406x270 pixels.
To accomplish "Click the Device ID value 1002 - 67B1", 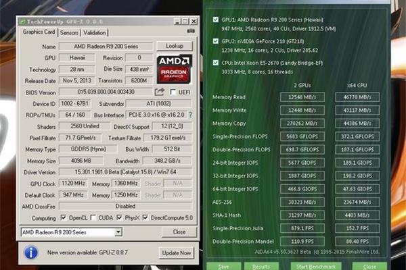I will point(75,103).
